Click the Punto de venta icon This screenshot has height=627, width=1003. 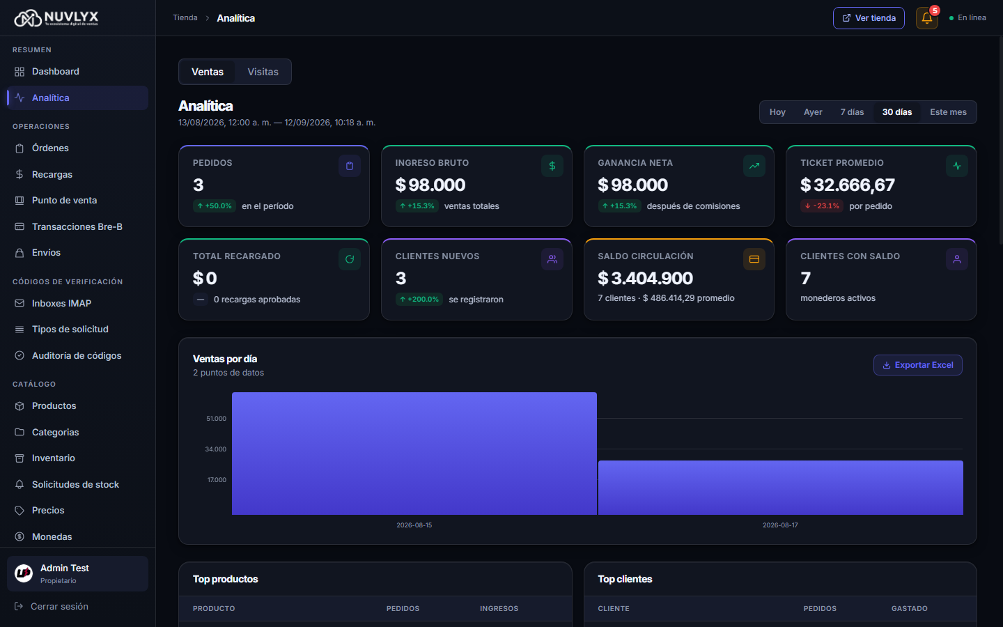point(20,201)
